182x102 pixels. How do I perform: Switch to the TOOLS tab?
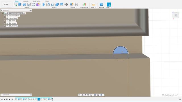click(47, 1)
